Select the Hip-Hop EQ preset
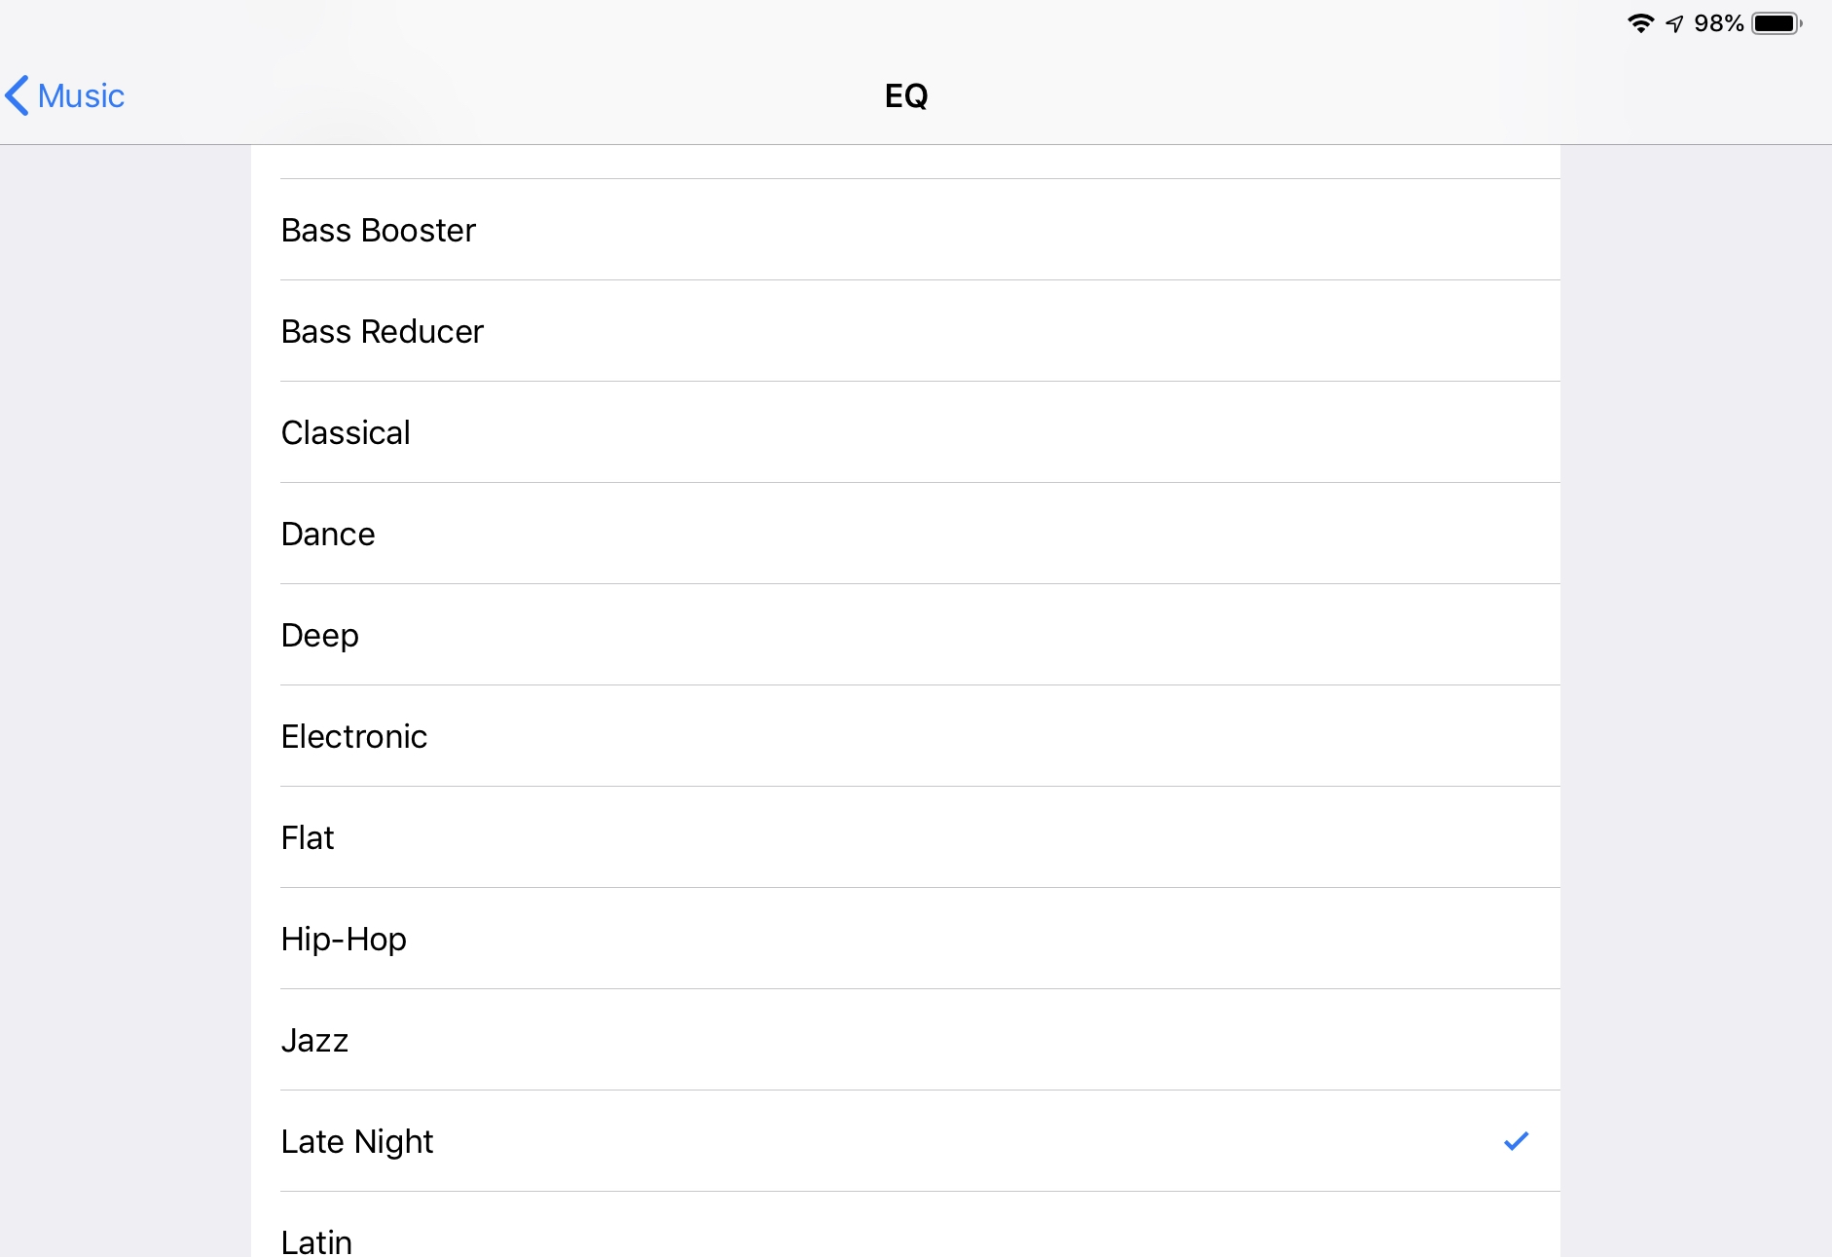 coord(343,939)
